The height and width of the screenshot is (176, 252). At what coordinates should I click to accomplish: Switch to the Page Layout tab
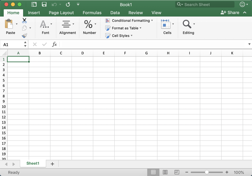click(61, 13)
